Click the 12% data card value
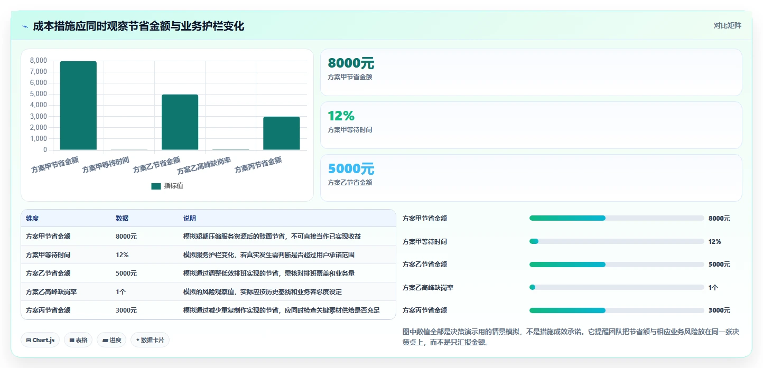 click(x=341, y=116)
